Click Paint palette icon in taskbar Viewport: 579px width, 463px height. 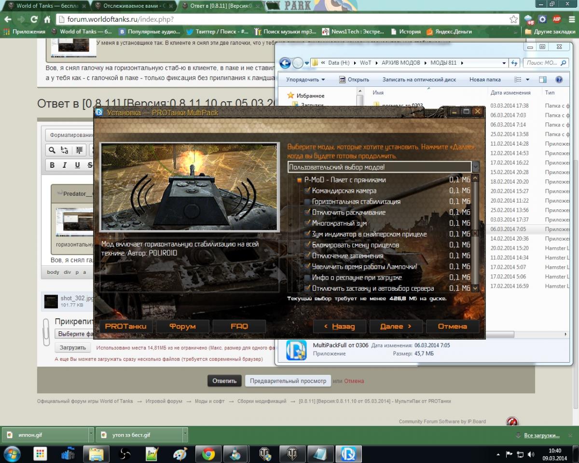point(180,454)
